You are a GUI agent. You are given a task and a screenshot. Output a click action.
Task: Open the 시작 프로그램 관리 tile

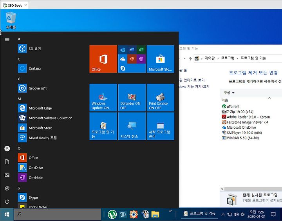tap(161, 126)
